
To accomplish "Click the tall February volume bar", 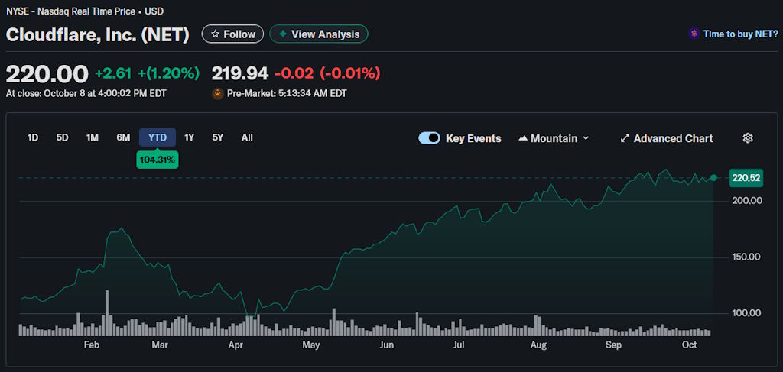I will 107,313.
